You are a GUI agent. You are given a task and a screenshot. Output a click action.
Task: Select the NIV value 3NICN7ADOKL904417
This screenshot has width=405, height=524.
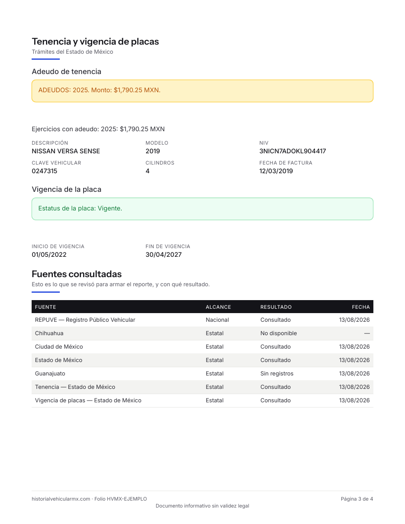tap(292, 151)
